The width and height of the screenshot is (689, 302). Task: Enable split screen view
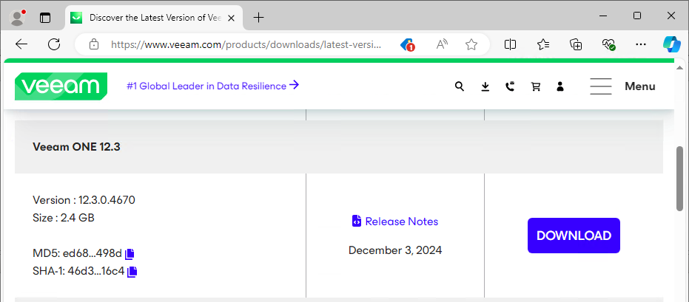pyautogui.click(x=510, y=44)
